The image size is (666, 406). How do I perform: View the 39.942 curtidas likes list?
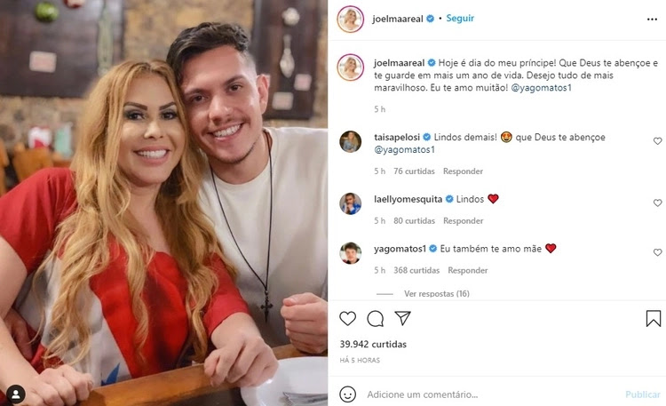pos(373,344)
